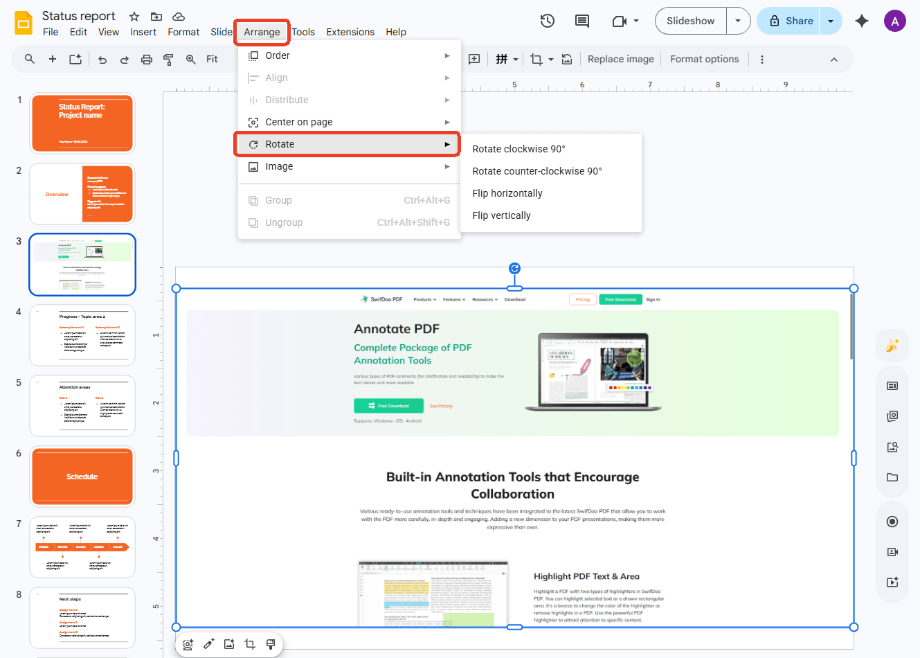
Task: Click Format options button
Action: (704, 59)
